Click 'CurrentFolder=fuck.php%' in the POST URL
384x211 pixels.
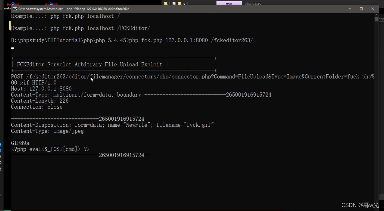pos(339,77)
